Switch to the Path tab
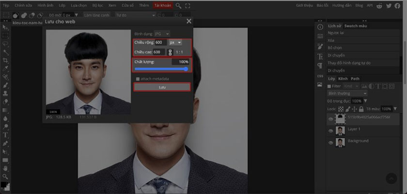This screenshot has height=194, width=407. tap(355, 79)
